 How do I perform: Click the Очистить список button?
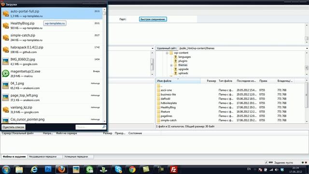pos(14,127)
